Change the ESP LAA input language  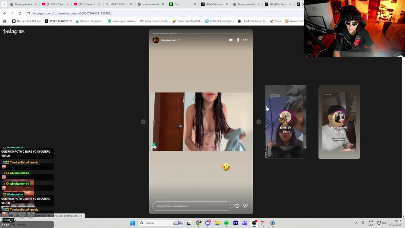point(371,223)
